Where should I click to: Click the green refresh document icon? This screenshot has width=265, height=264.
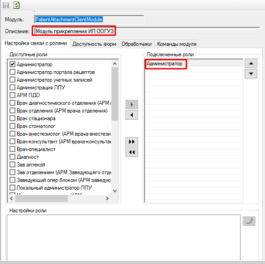pyautogui.click(x=17, y=5)
